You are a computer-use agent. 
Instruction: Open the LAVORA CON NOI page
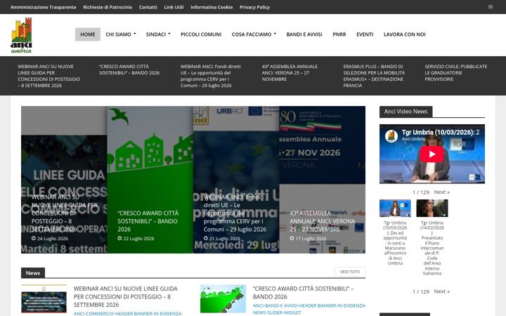pyautogui.click(x=404, y=34)
